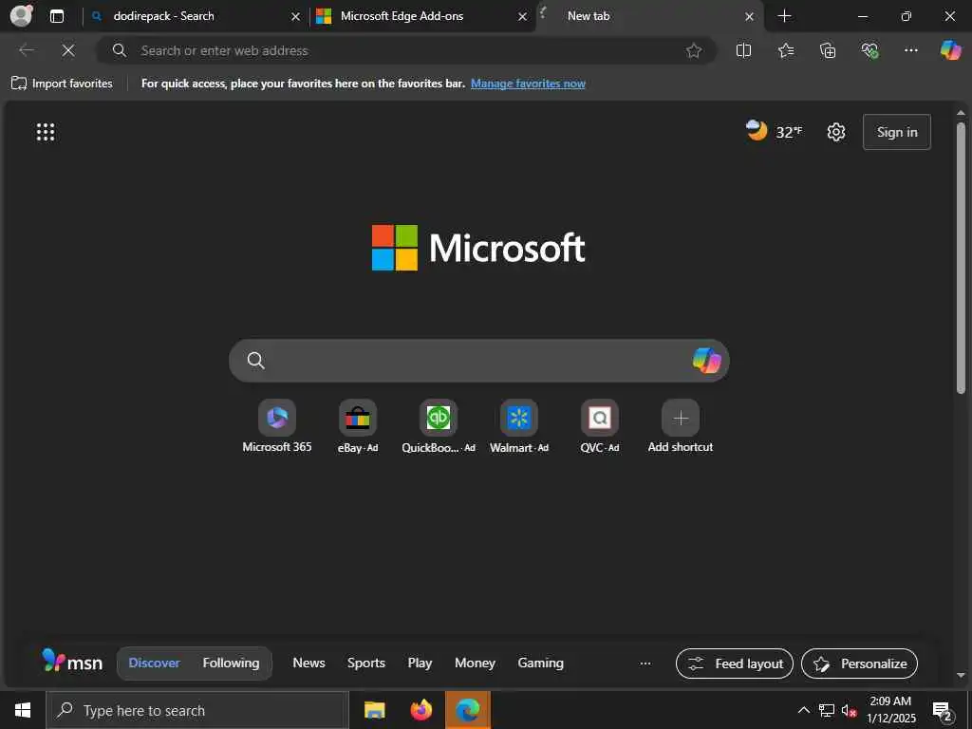Open the Favorites list icon
The width and height of the screenshot is (972, 729).
(785, 50)
